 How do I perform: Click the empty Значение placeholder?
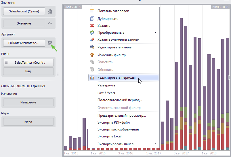pyautogui.click(x=24, y=23)
